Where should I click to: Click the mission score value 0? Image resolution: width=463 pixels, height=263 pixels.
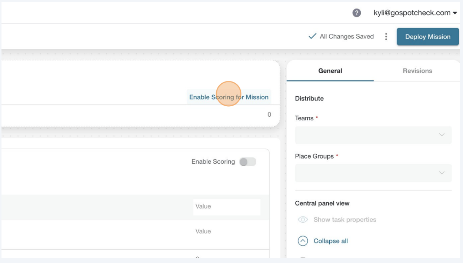pyautogui.click(x=269, y=115)
